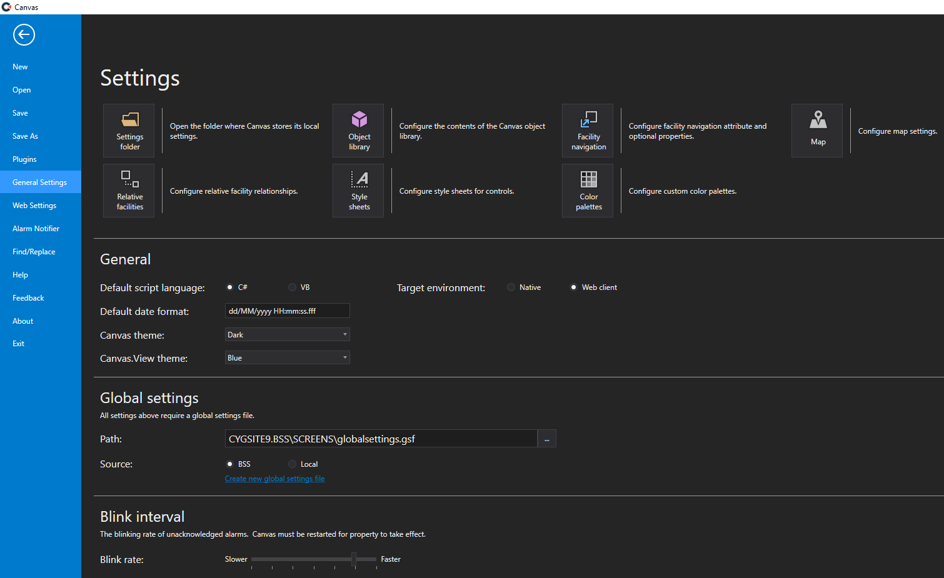Expand the Canvas.View theme dropdown
The height and width of the screenshot is (578, 944).
pyautogui.click(x=288, y=358)
